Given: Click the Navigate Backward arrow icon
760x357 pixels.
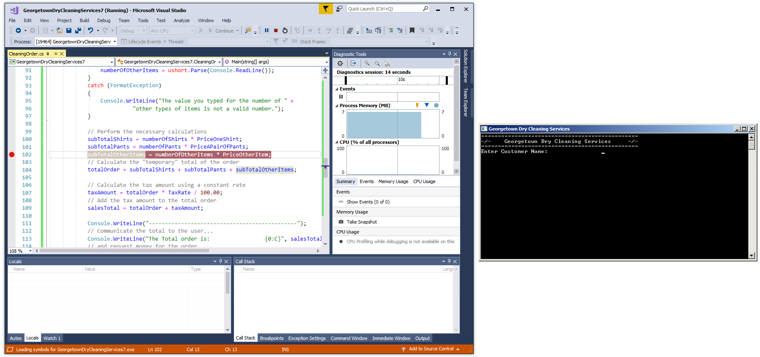Looking at the screenshot, I should click(x=18, y=30).
